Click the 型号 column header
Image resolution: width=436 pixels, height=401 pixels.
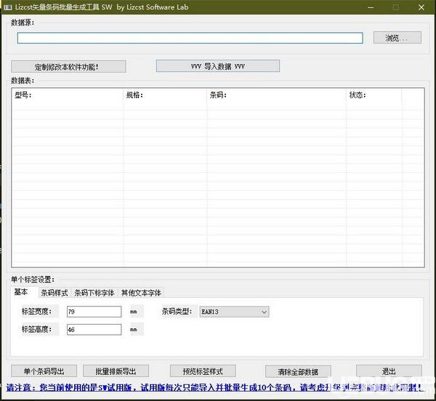pos(68,95)
